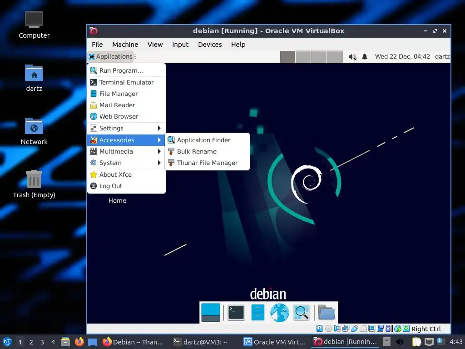This screenshot has height=349, width=465.
Task: Open the Applications menu in the guest panel
Action: (110, 56)
